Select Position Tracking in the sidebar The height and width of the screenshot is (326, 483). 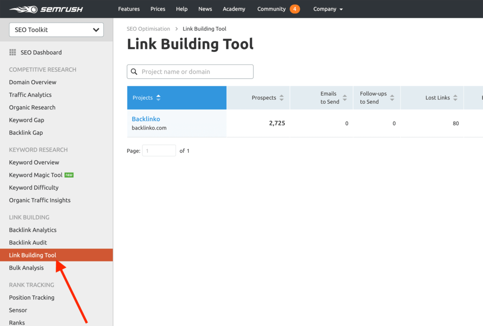(32, 297)
